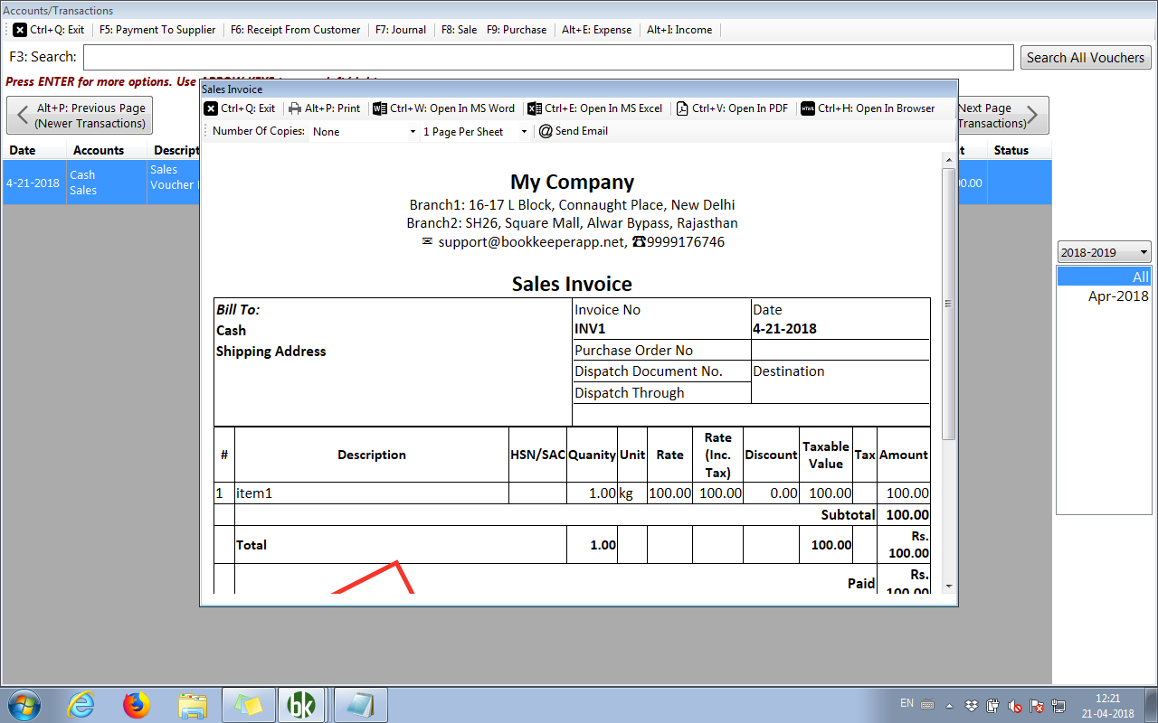The width and height of the screenshot is (1158, 723).
Task: Click Ctrl+Q Exit in Sales Invoice window
Action: [x=240, y=108]
